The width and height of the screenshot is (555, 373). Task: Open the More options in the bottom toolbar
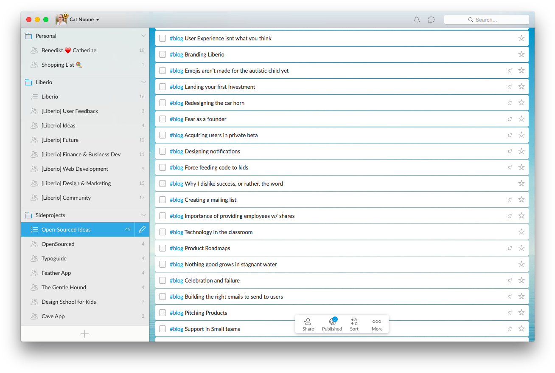[377, 324]
